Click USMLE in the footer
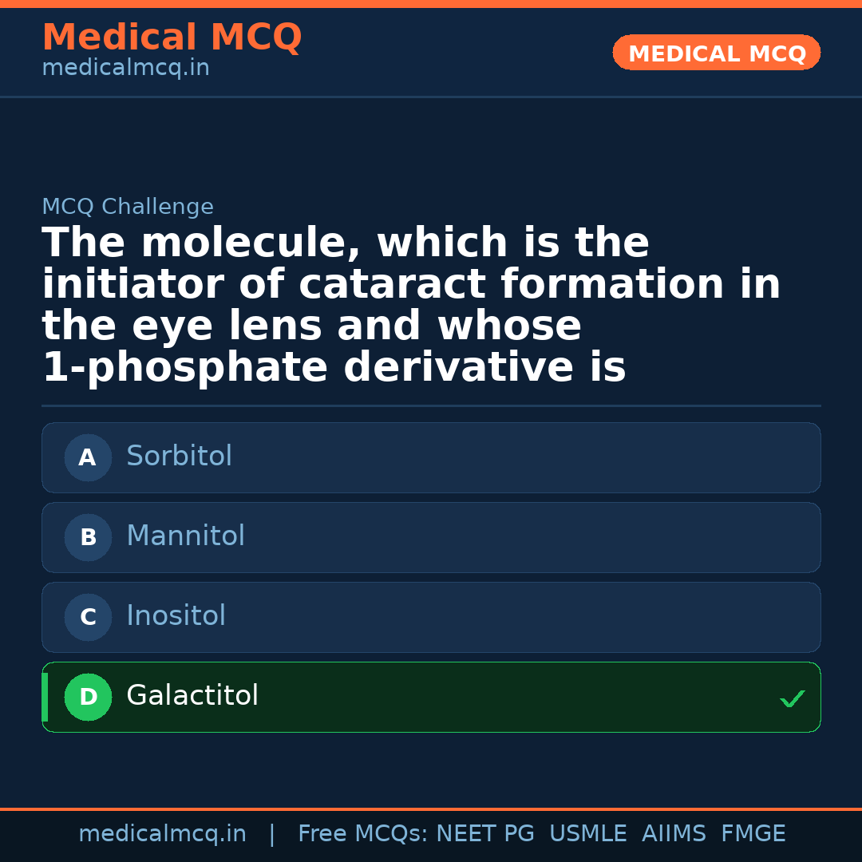 coord(587,834)
